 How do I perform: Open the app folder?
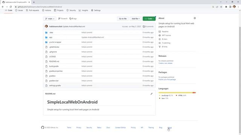[x=51, y=37]
